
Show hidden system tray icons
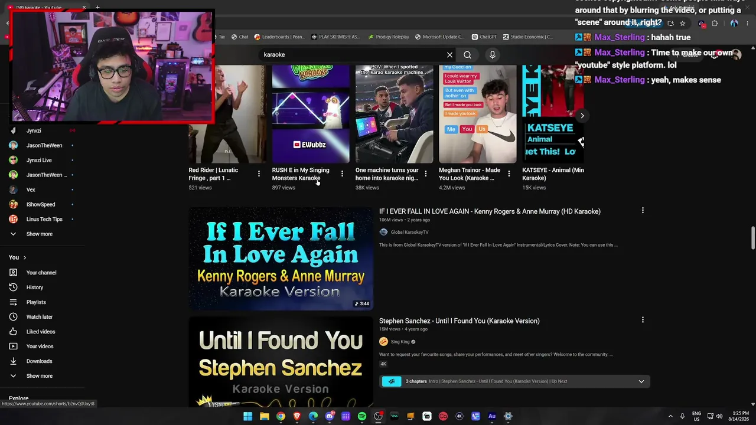tap(670, 416)
